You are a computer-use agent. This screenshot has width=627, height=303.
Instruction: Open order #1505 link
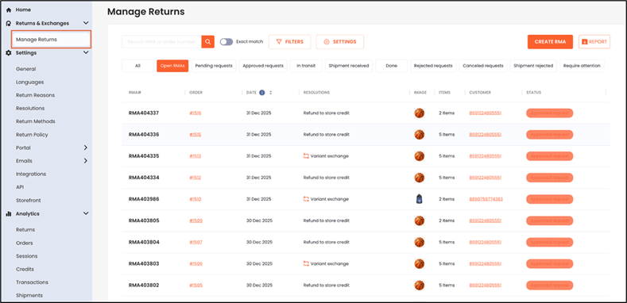(x=195, y=286)
